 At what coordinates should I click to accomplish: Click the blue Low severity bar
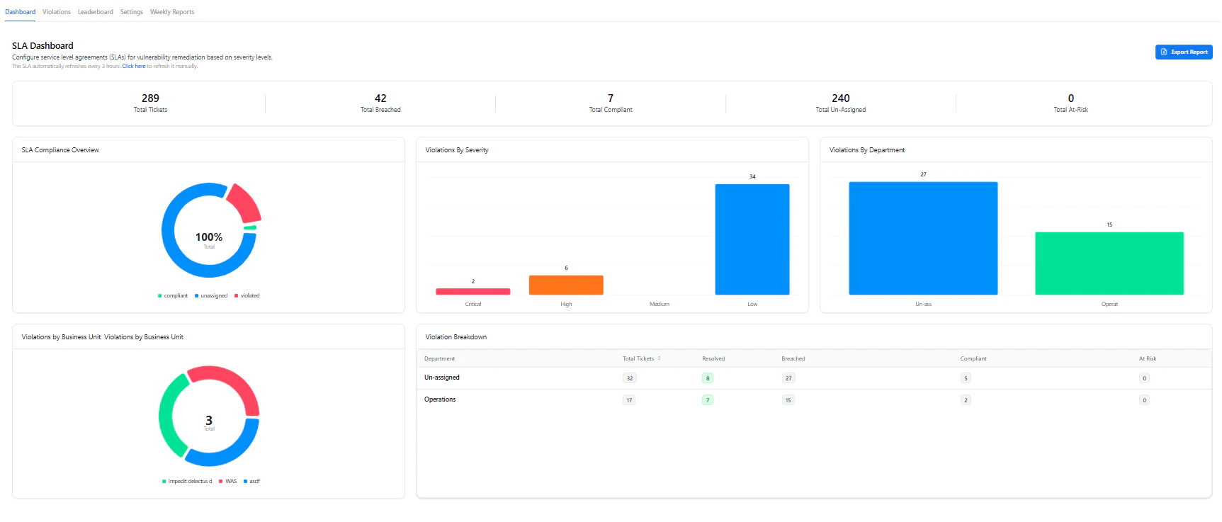point(752,239)
